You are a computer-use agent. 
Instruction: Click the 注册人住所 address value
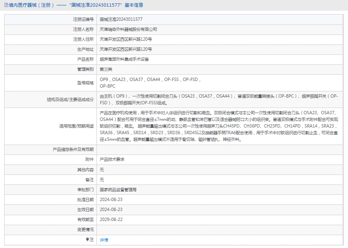(x=126, y=39)
